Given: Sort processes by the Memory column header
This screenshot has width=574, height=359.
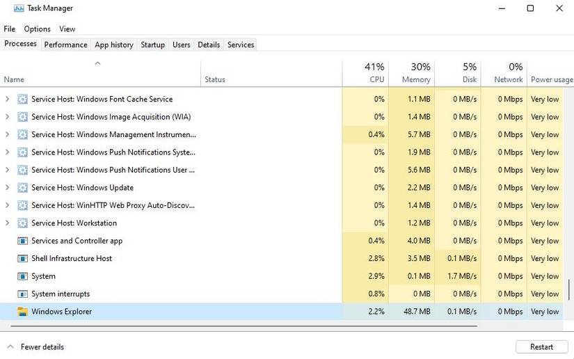Looking at the screenshot, I should tap(415, 73).
